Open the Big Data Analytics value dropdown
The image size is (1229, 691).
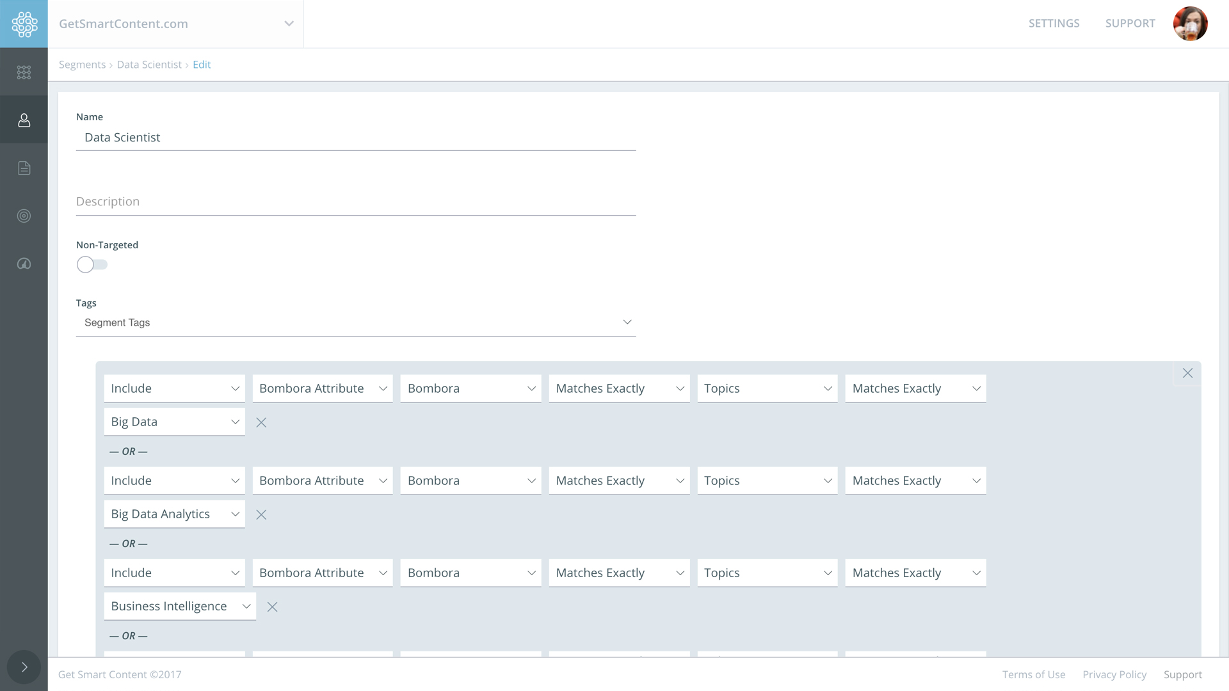click(x=174, y=514)
